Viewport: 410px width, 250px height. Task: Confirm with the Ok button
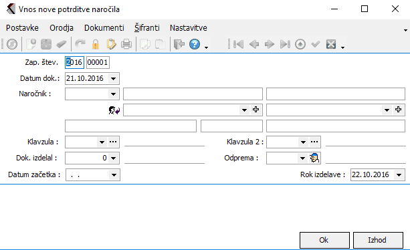pyautogui.click(x=324, y=240)
